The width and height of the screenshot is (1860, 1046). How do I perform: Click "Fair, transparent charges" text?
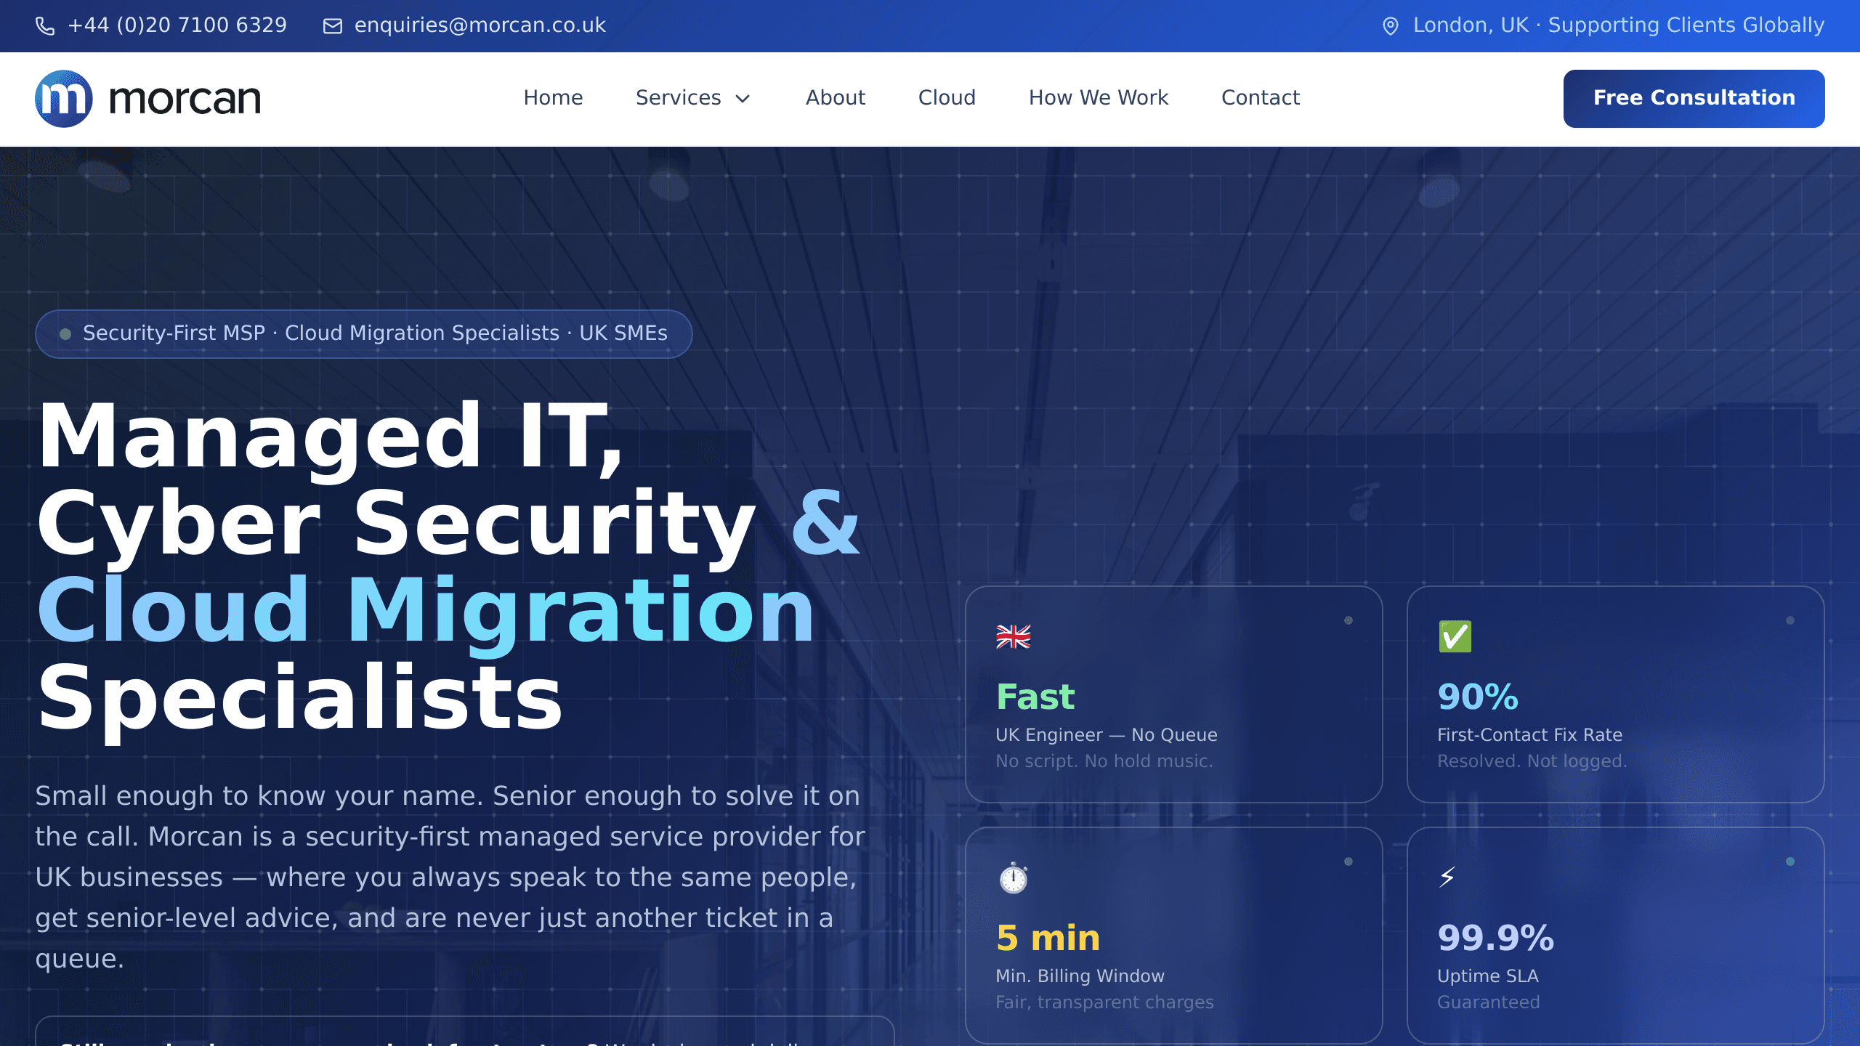(x=1105, y=1002)
